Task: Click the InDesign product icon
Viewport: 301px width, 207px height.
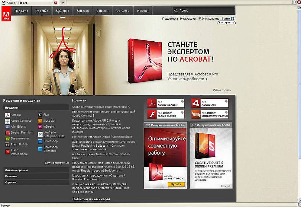Action: pyautogui.click(x=40, y=127)
